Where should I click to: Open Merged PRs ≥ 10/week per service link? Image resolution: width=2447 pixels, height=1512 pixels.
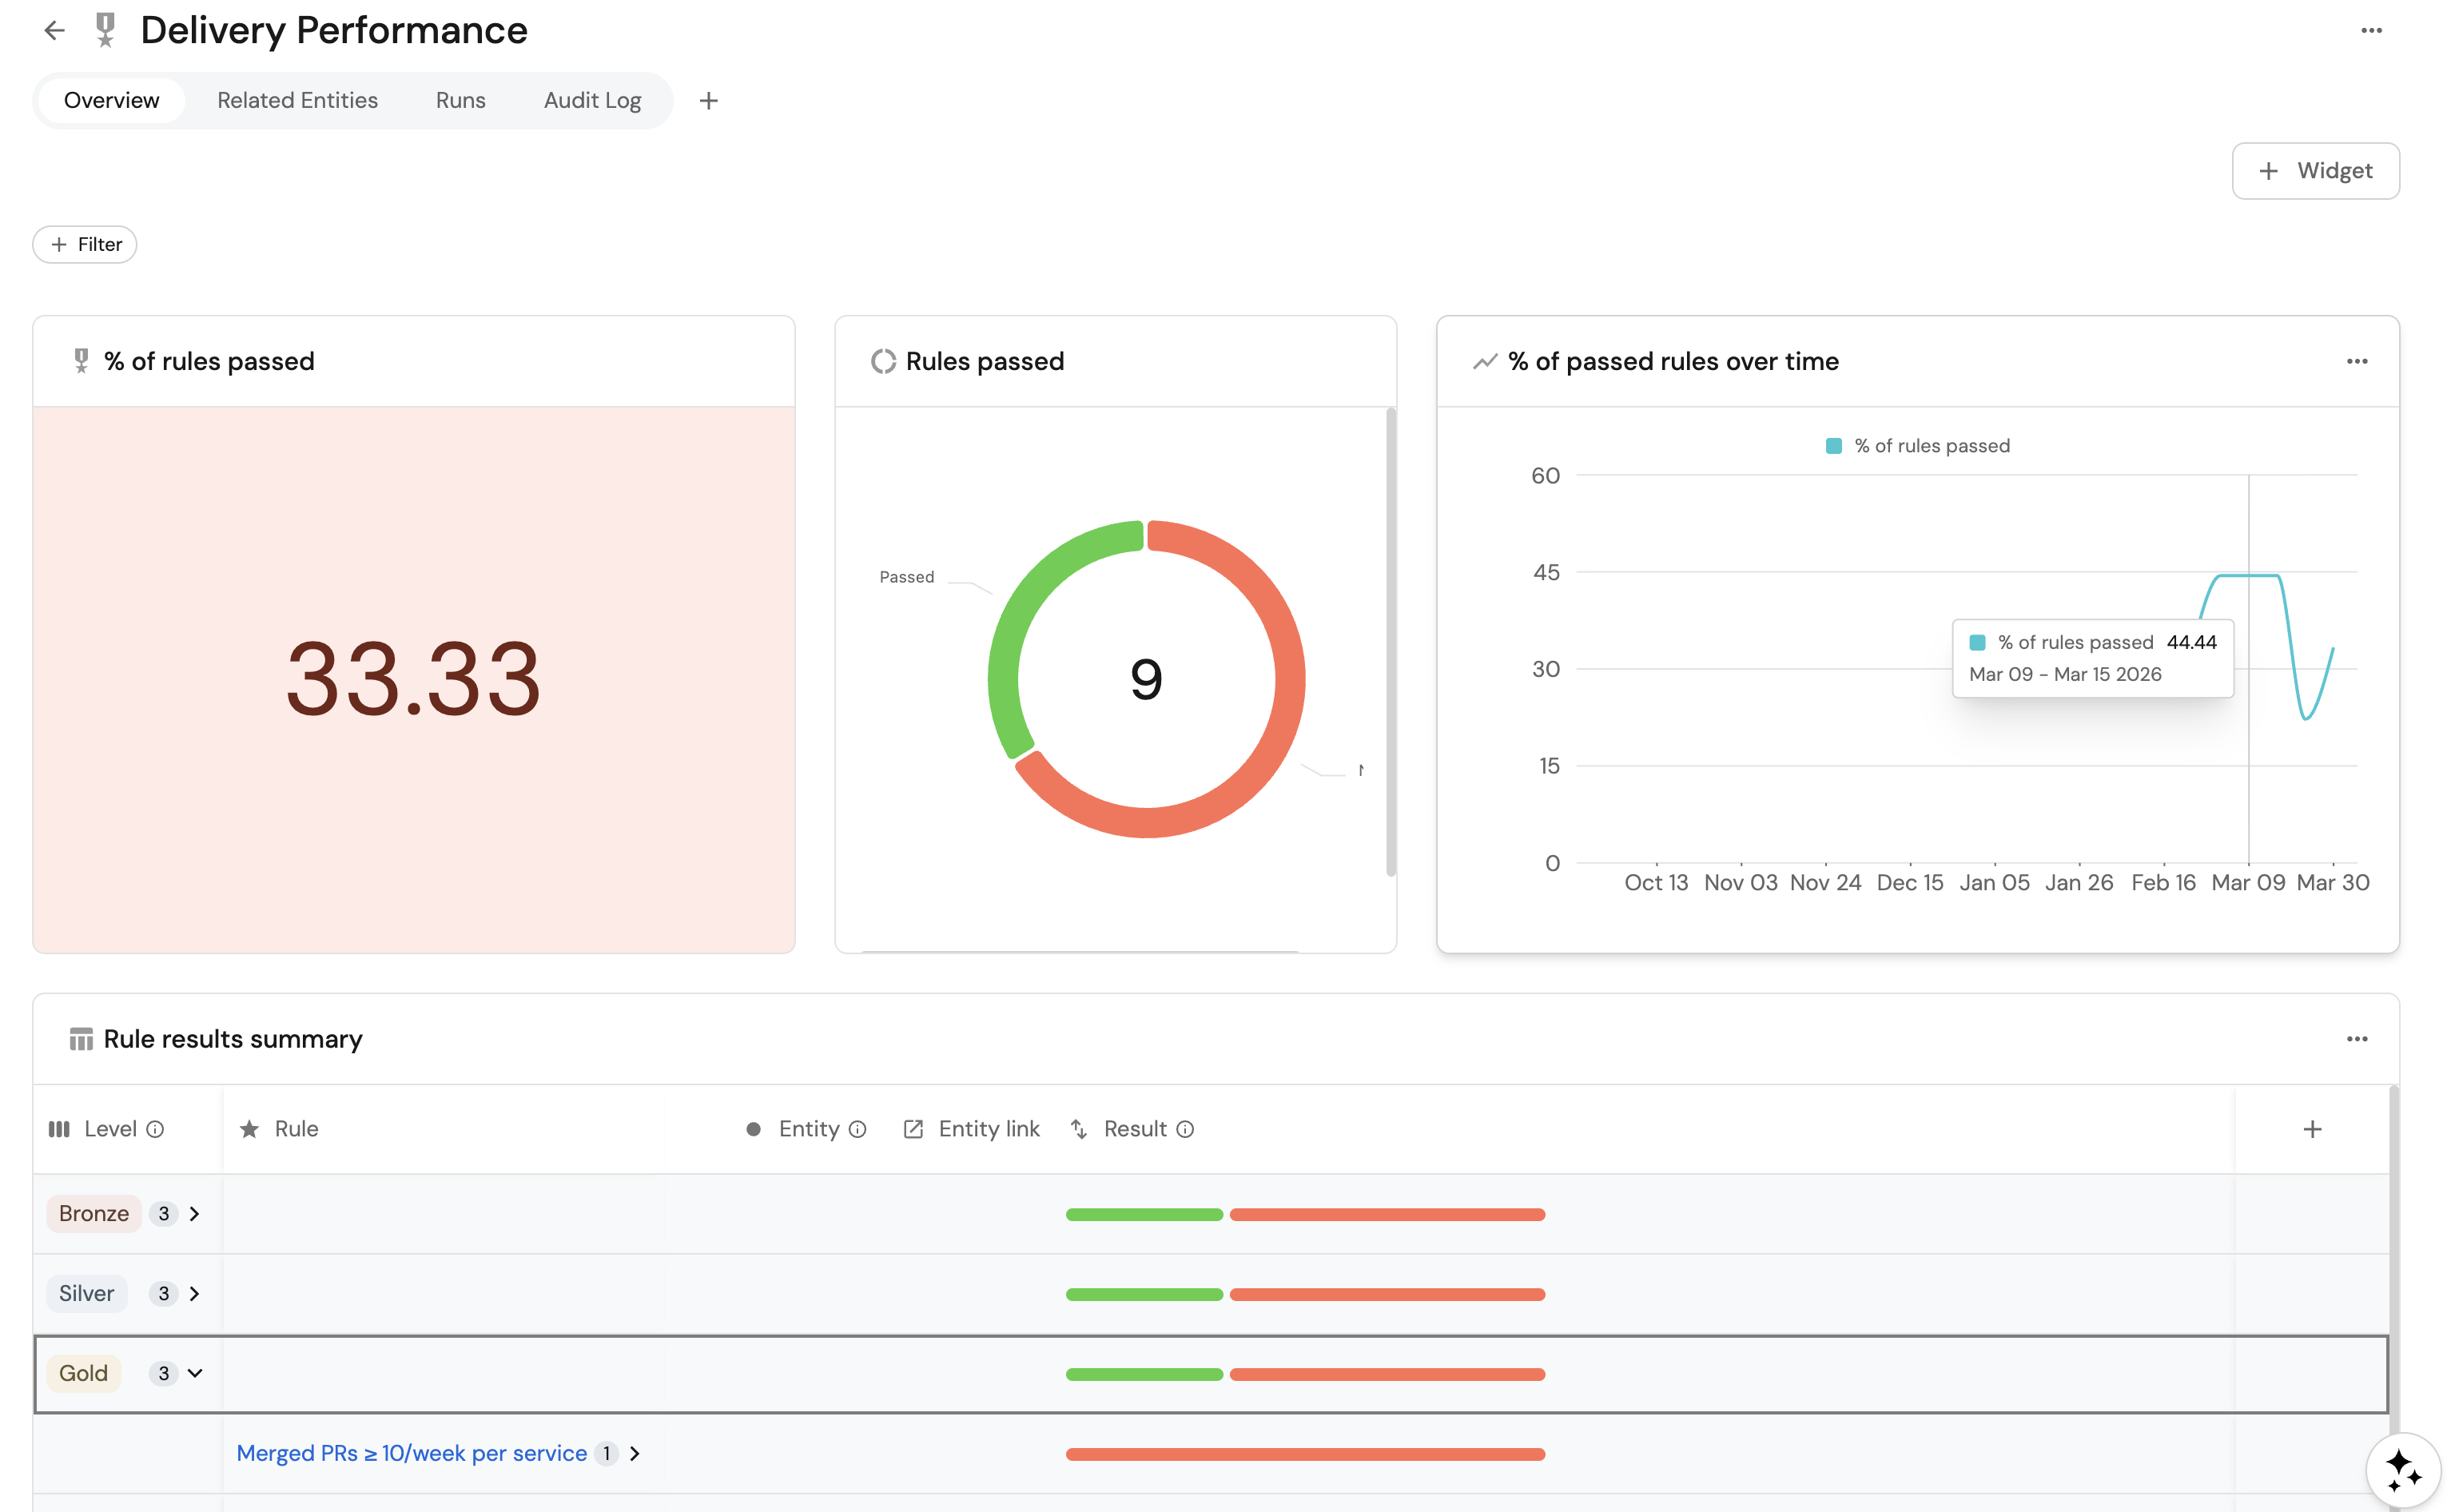(411, 1453)
